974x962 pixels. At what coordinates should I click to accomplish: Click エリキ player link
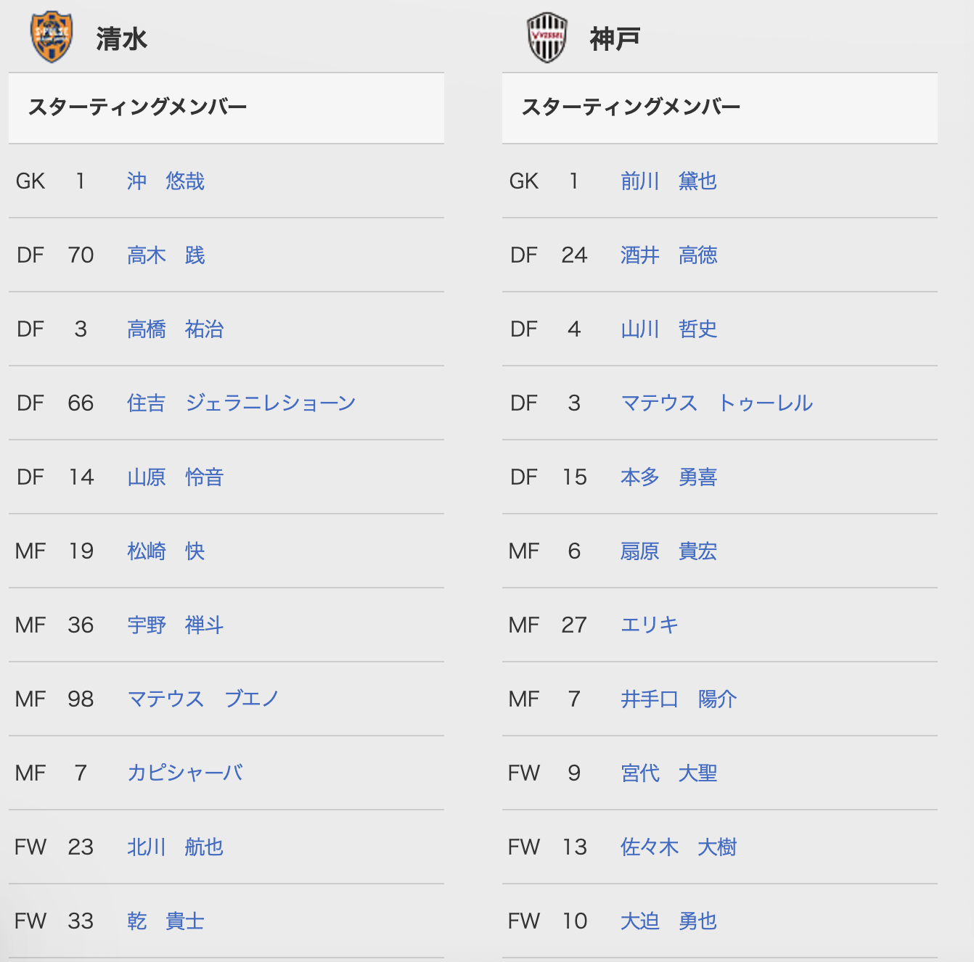[650, 625]
